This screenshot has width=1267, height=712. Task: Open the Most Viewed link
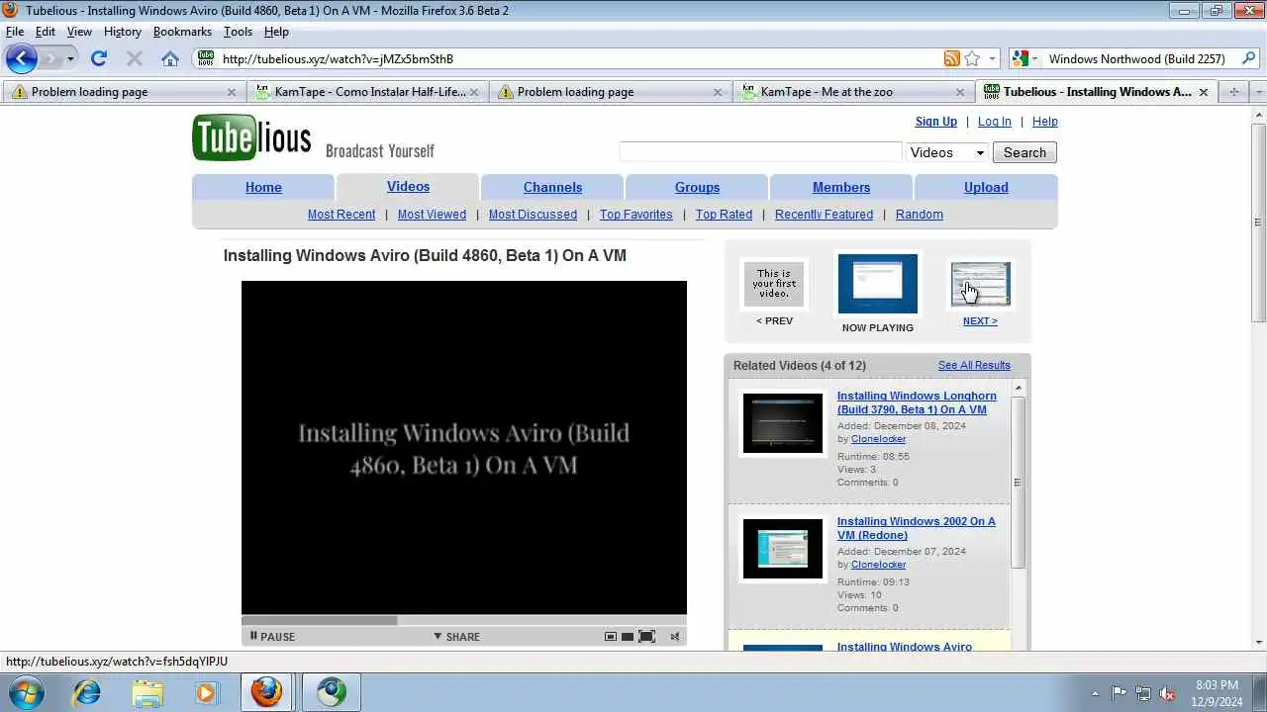click(x=432, y=215)
